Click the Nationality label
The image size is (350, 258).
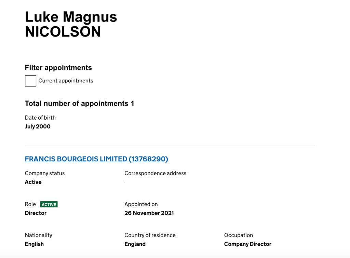coord(38,235)
